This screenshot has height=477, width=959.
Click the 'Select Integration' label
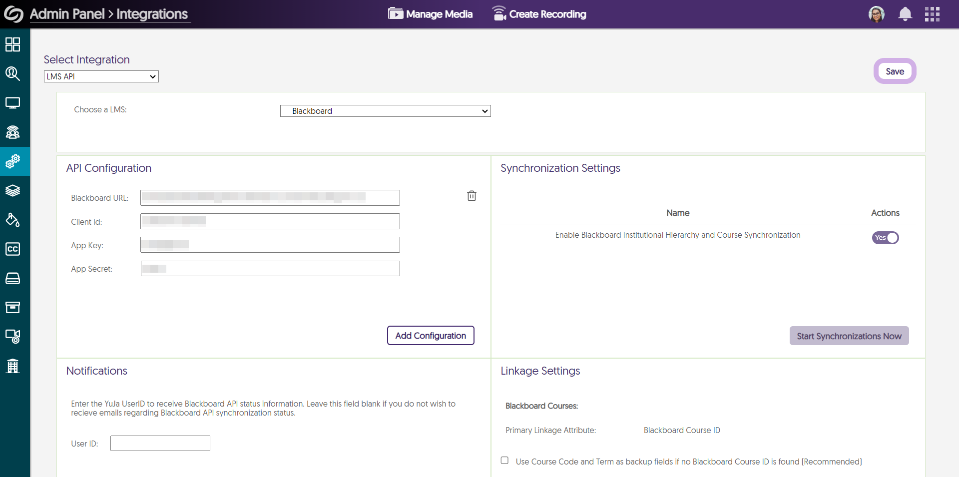pos(87,59)
